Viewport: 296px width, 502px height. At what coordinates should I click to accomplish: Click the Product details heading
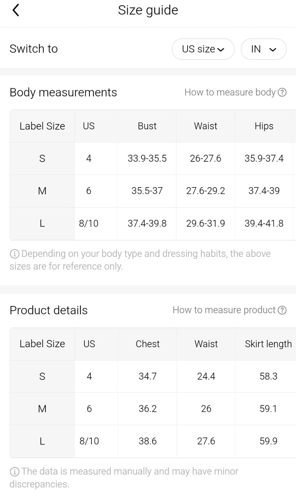tap(49, 310)
